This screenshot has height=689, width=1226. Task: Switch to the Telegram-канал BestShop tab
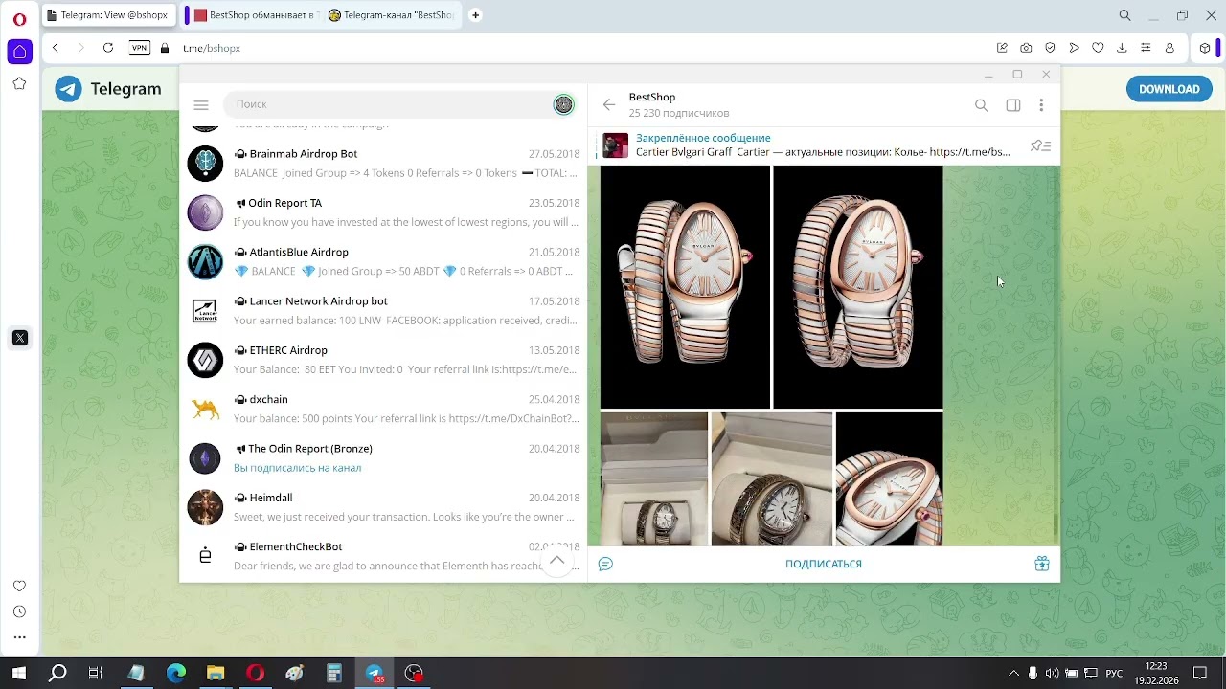[391, 15]
